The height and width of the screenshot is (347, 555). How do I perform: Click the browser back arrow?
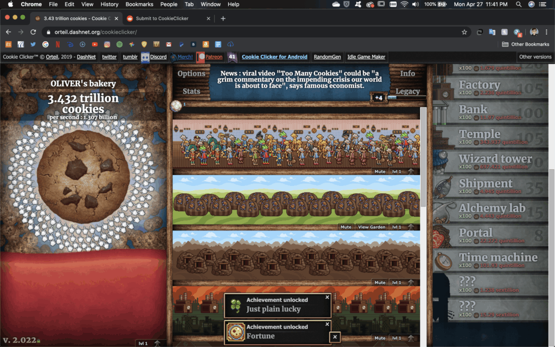pyautogui.click(x=9, y=32)
